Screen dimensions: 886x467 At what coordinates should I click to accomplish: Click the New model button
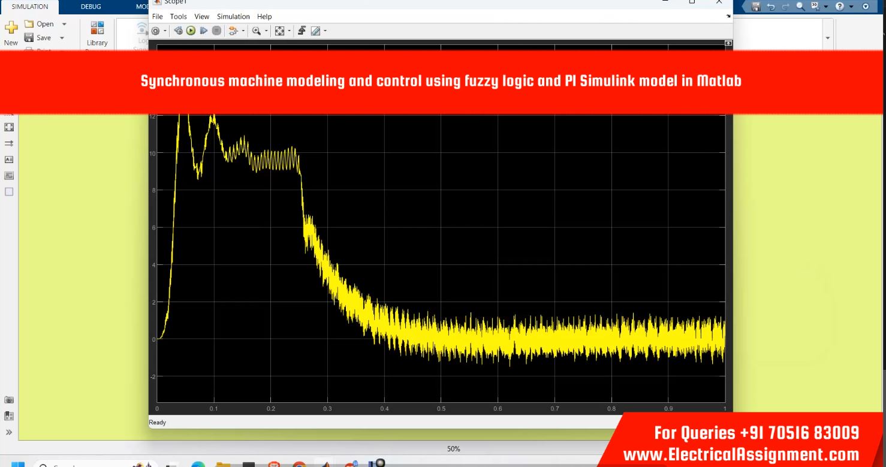11,33
